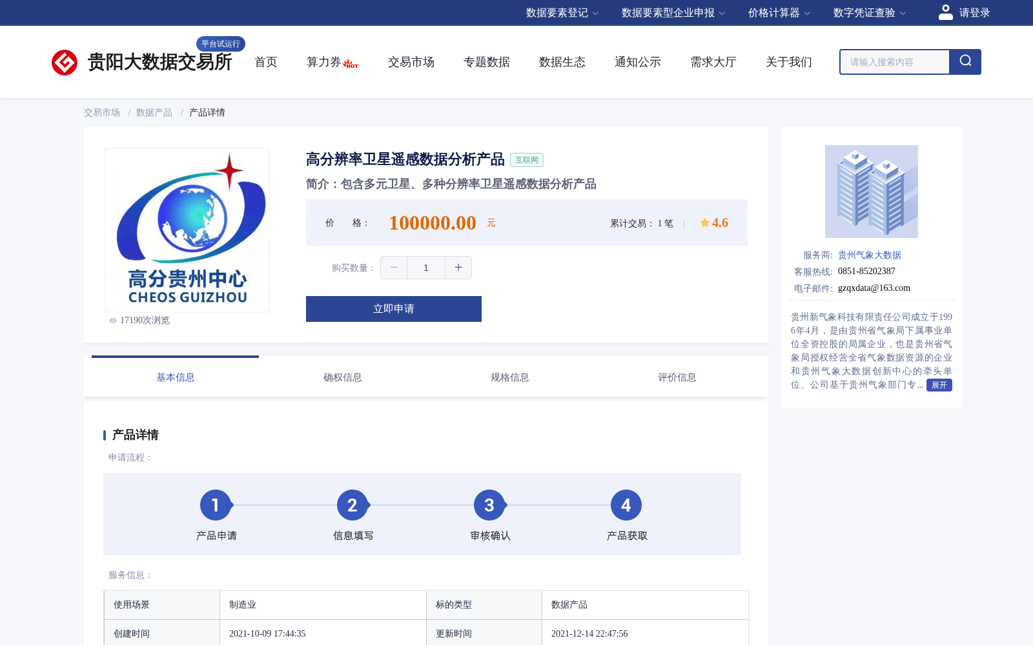The width and height of the screenshot is (1033, 645).
Task: Expand the 数据要素型企业申报 dropdown
Action: pos(673,13)
